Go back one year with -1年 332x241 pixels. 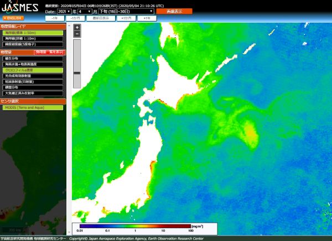click(55, 18)
